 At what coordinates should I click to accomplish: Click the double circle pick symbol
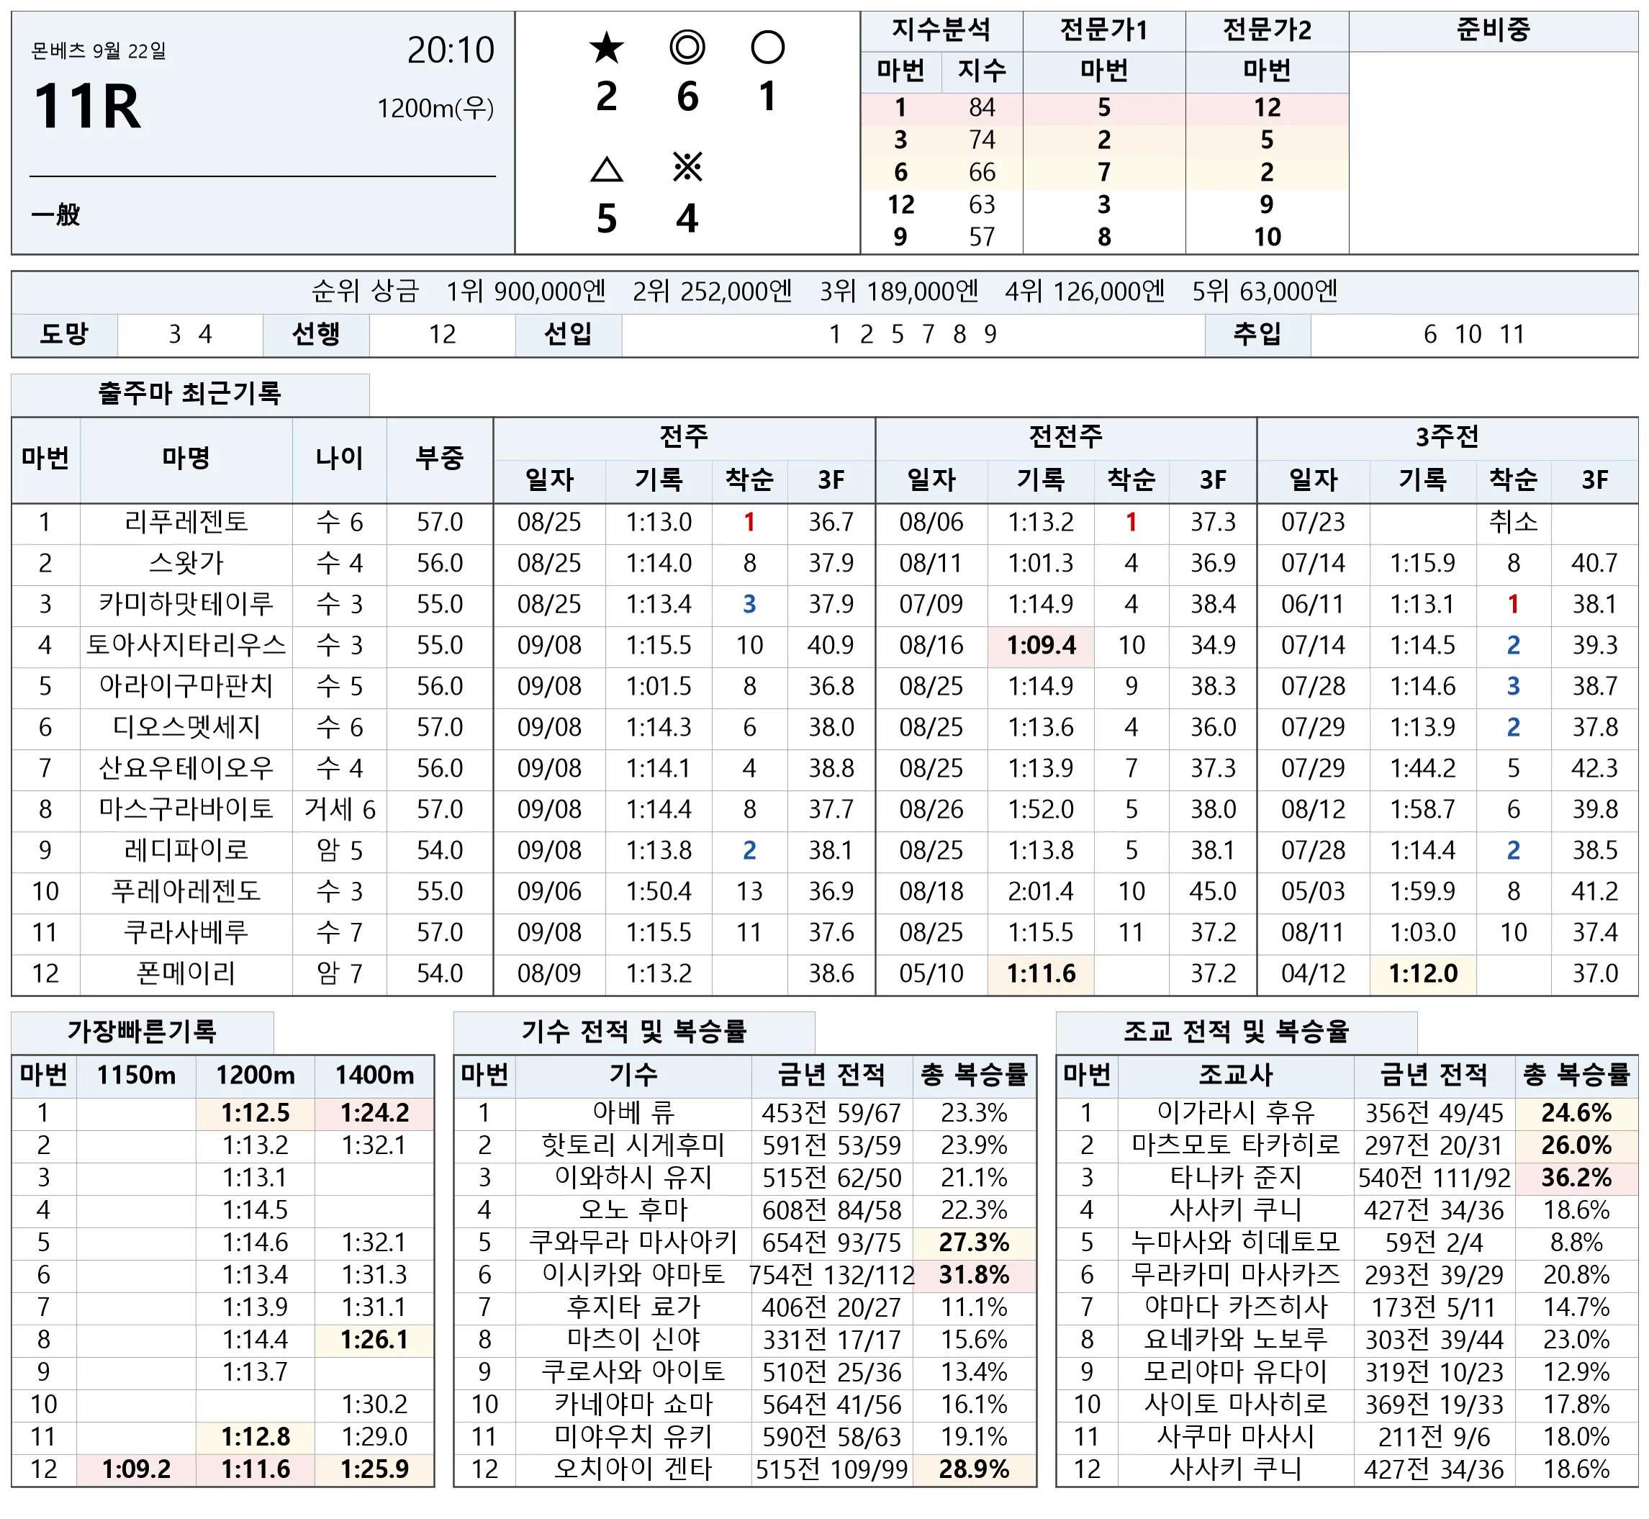click(x=687, y=47)
